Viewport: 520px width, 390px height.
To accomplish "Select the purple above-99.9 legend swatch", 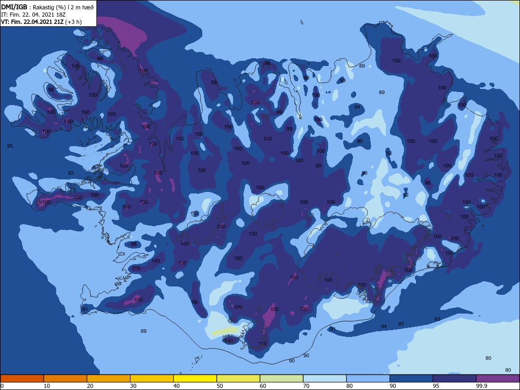I will coord(498,379).
